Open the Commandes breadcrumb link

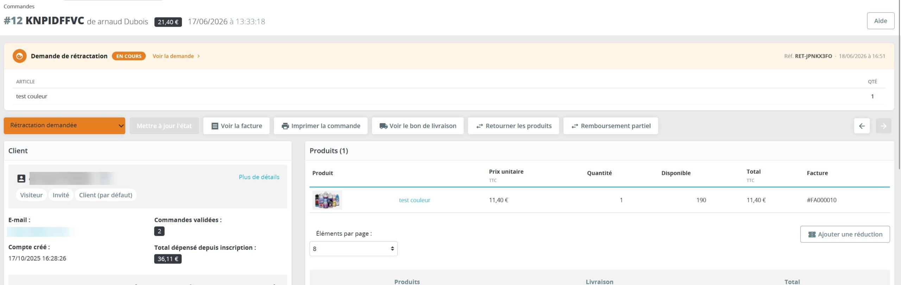19,6
